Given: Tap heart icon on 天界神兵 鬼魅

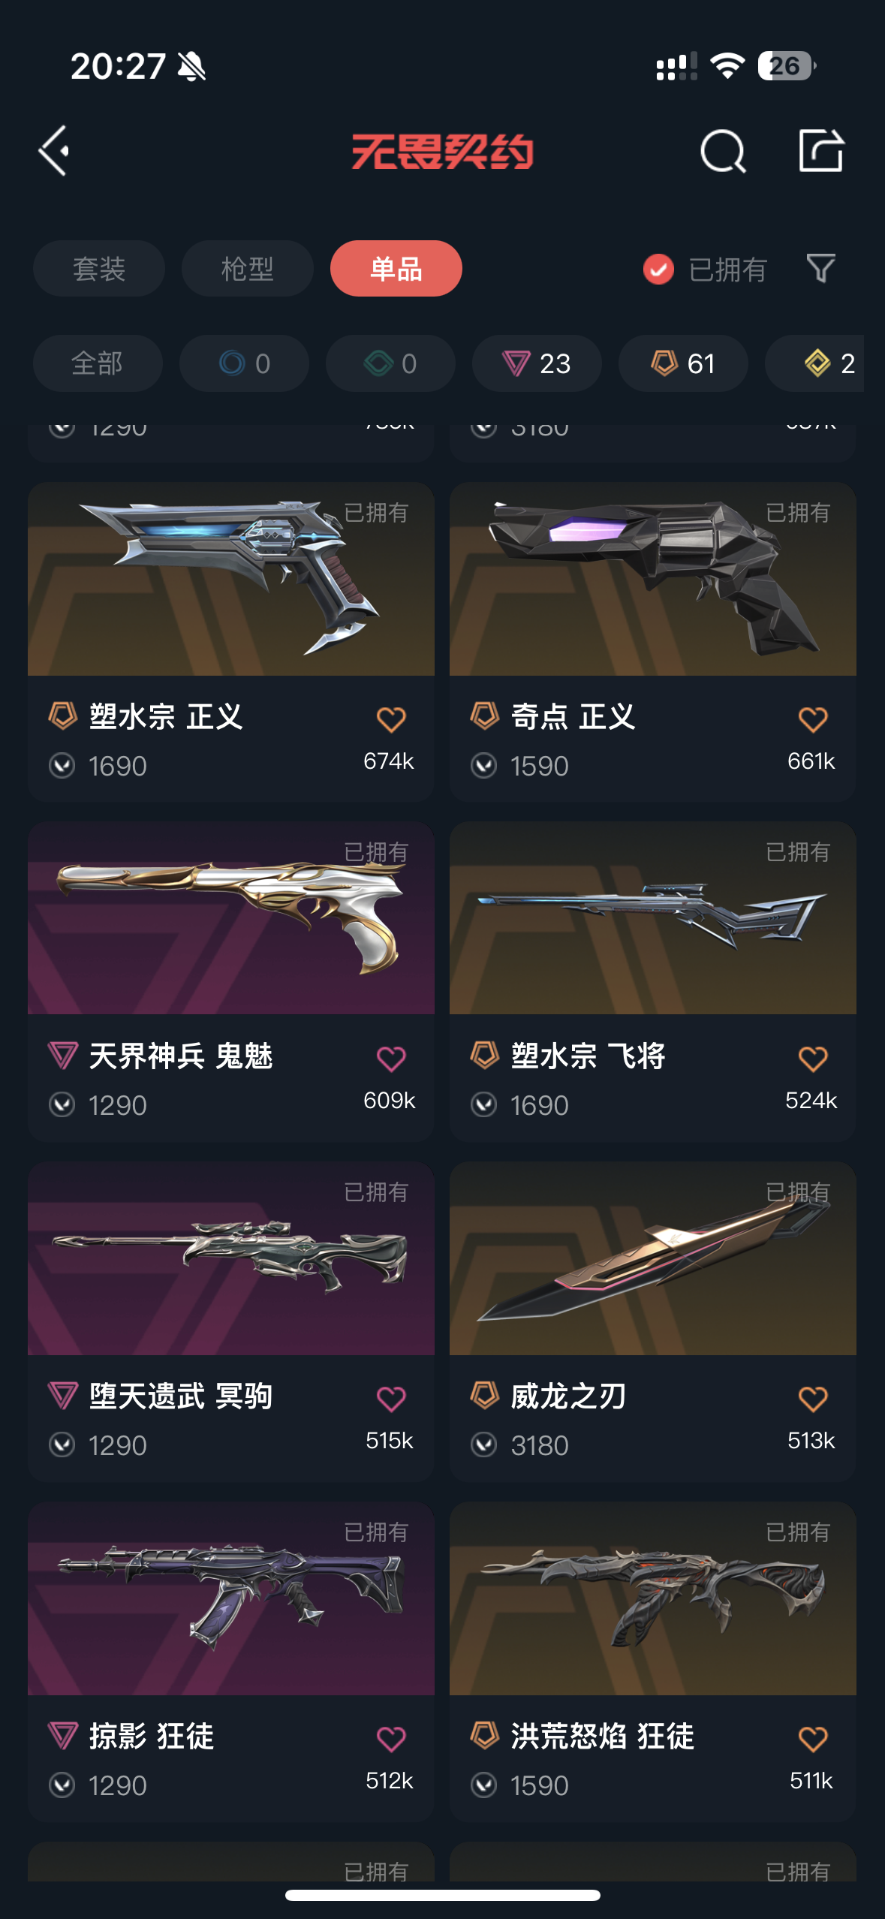Looking at the screenshot, I should (391, 1059).
